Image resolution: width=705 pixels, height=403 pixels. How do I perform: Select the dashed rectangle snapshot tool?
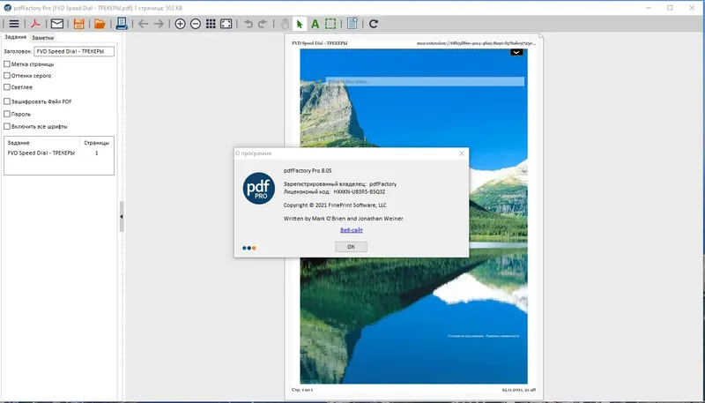tap(330, 24)
